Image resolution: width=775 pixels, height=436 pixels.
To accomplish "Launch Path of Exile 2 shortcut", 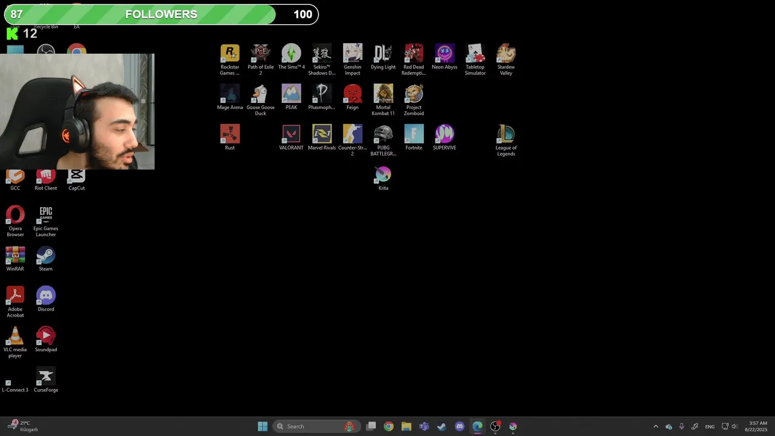I will tap(260, 59).
